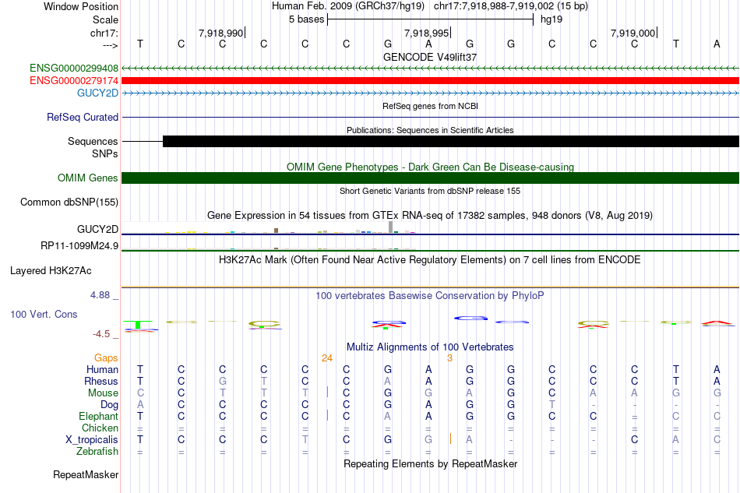
Task: Click the 7,918,990 position marker
Action: tap(221, 33)
